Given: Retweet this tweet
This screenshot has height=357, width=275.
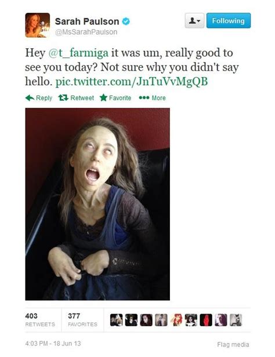Looking at the screenshot, I should [x=76, y=98].
